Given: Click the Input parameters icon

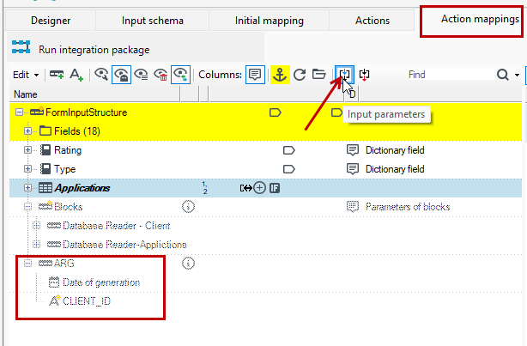Looking at the screenshot, I should [x=344, y=75].
